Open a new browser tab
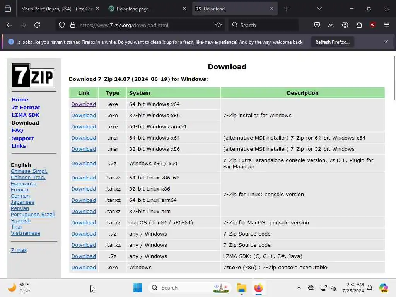The width and height of the screenshot is (396, 297). coord(286,9)
